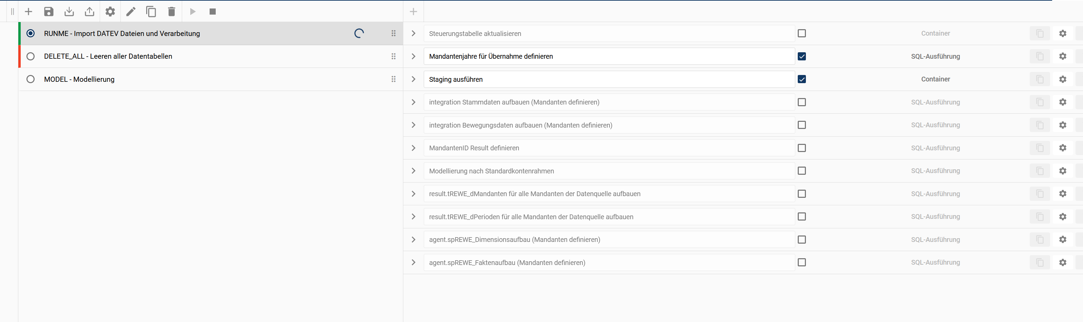Viewport: 1083px width, 322px height.
Task: Click the download import icon in toolbar
Action: point(69,12)
